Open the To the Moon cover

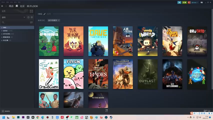coord(98,100)
